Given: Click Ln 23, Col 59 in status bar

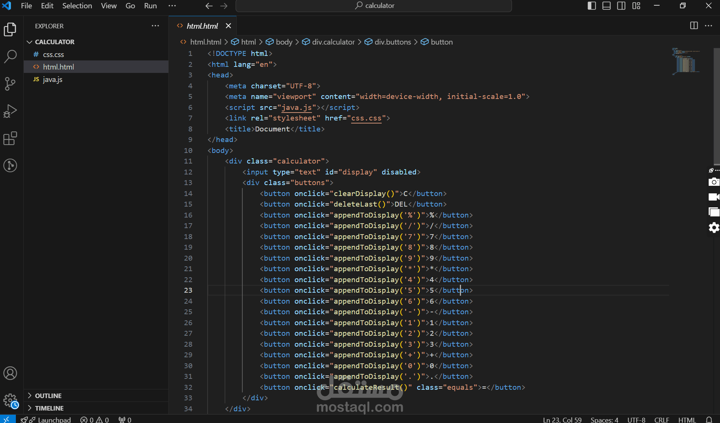Looking at the screenshot, I should coord(562,419).
